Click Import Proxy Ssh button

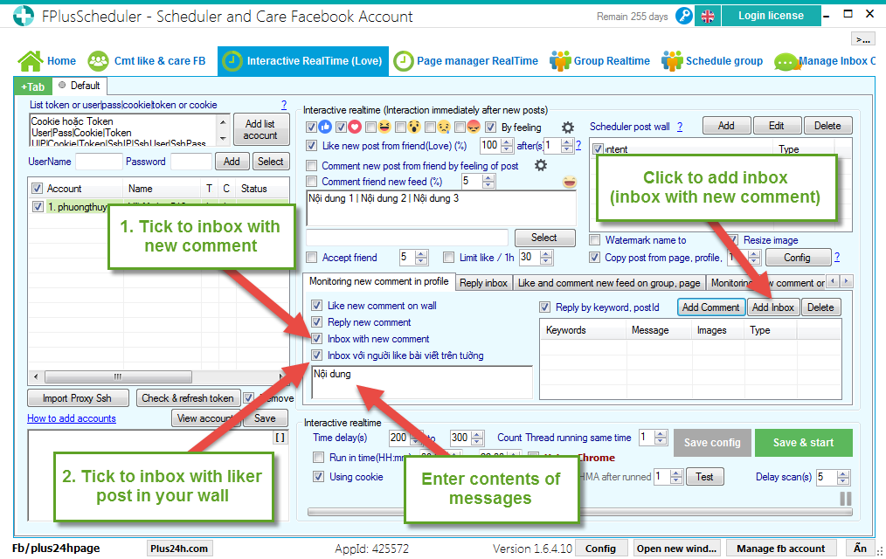[x=78, y=398]
